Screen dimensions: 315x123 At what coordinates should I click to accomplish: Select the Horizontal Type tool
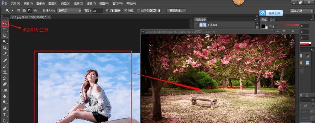tap(5, 115)
